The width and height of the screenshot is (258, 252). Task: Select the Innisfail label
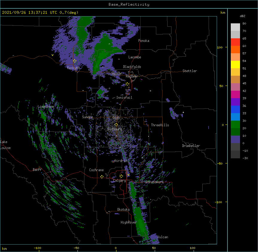tap(124, 98)
